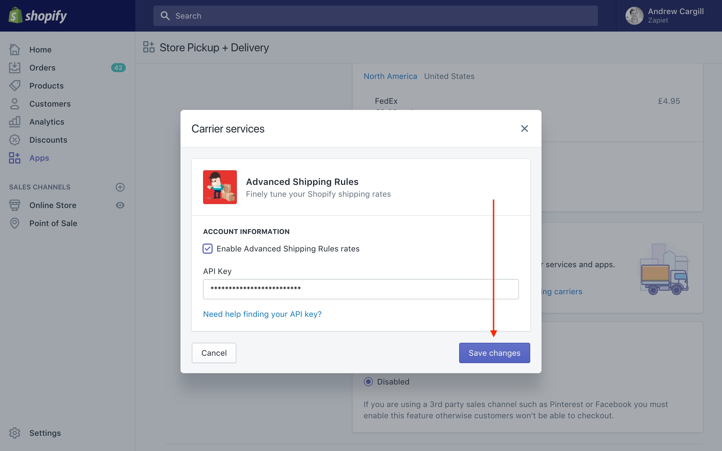Open Online Store sales channel
Viewport: 722px width, 451px height.
53,205
